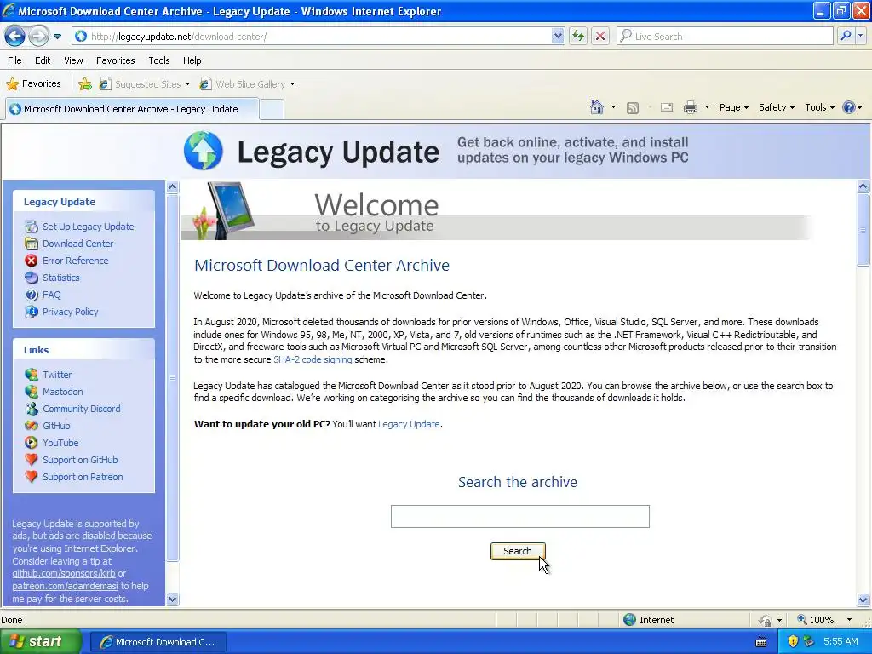Click the Mastodon link icon
872x654 pixels.
32,392
